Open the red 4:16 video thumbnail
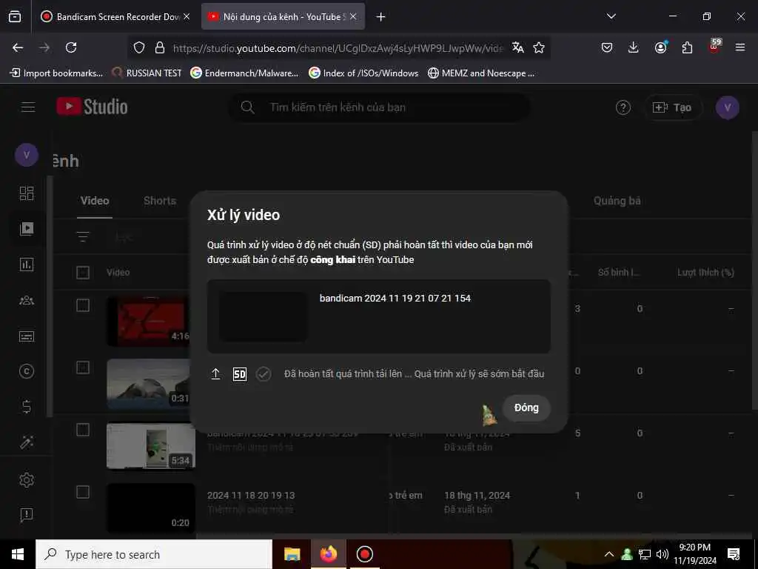Screen dimensions: 758x569 pyautogui.click(x=148, y=322)
